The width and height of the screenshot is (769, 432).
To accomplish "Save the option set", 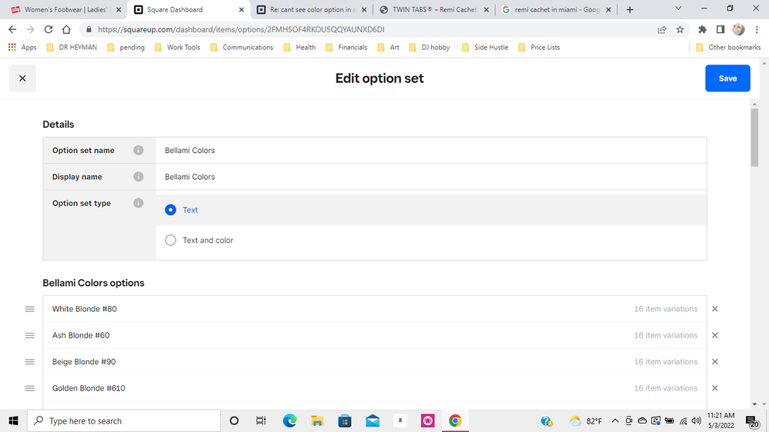I will (x=727, y=78).
